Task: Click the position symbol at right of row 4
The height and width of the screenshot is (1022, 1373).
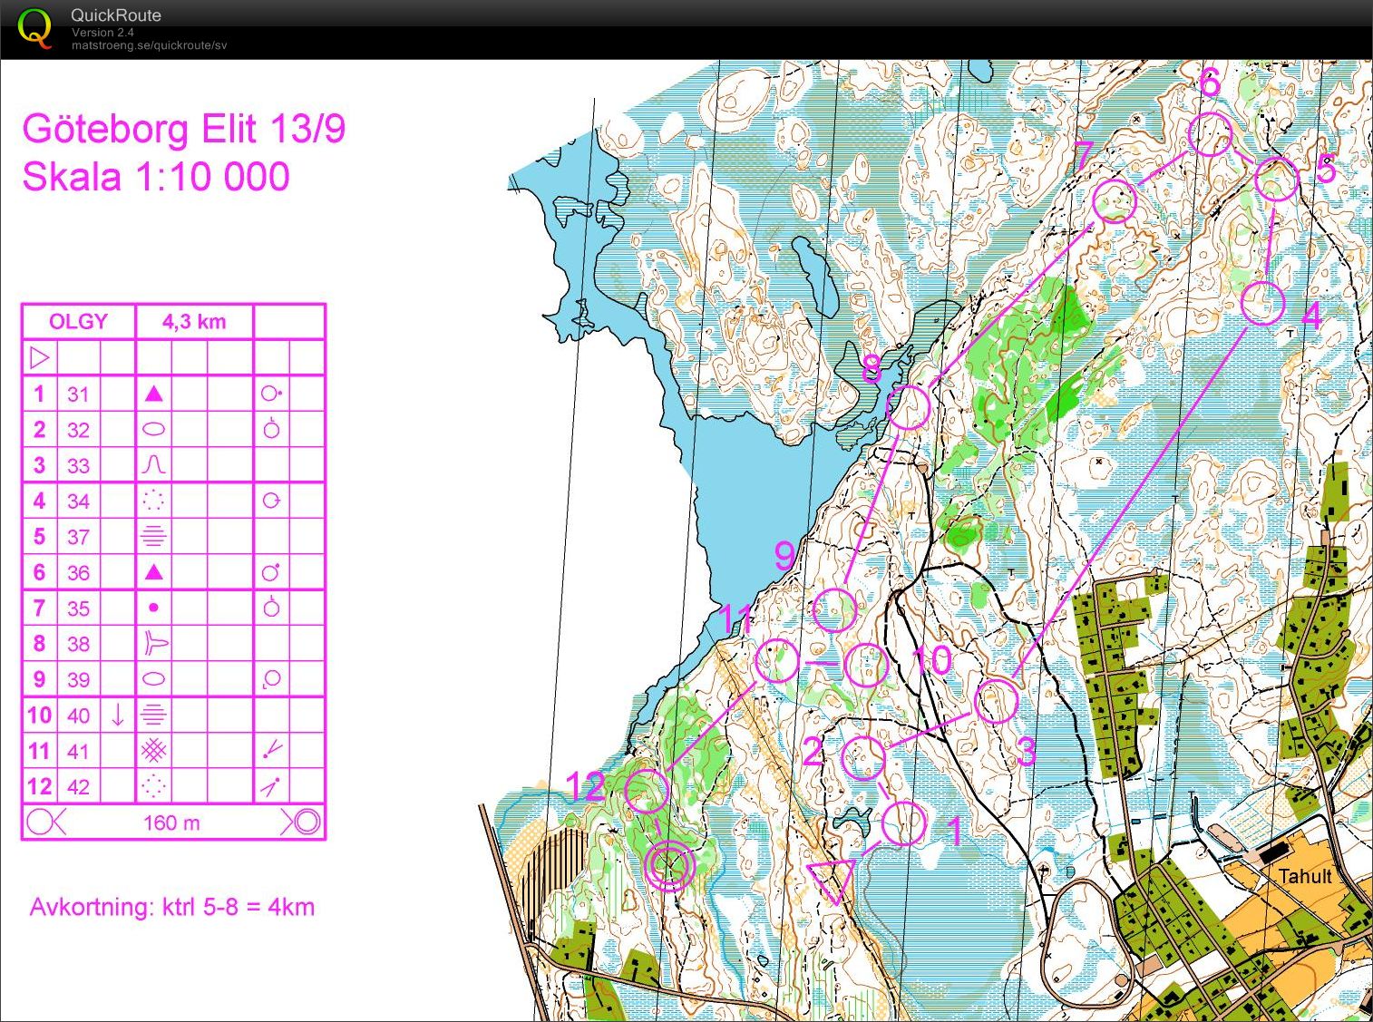Action: (x=271, y=501)
